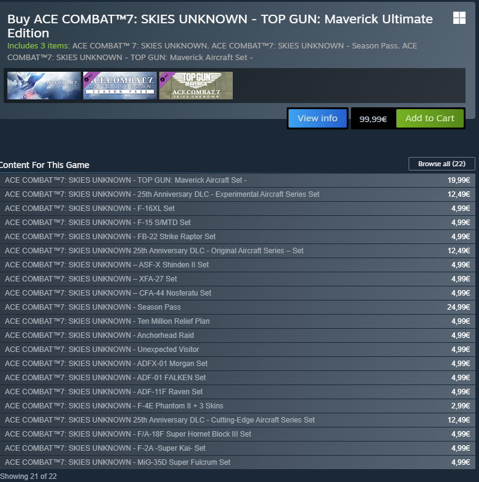Screen dimensions: 479x482
Task: Open Cutting-Edge Aircraft Series Set row
Action: (x=237, y=420)
